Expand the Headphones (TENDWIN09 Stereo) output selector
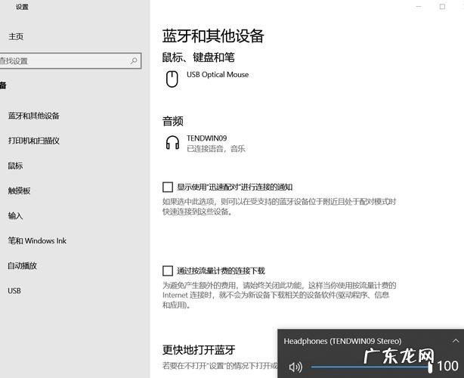464x378 pixels. tap(342, 341)
